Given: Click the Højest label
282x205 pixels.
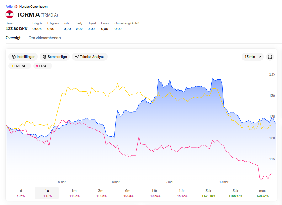Looking at the screenshot, I should [92, 23].
